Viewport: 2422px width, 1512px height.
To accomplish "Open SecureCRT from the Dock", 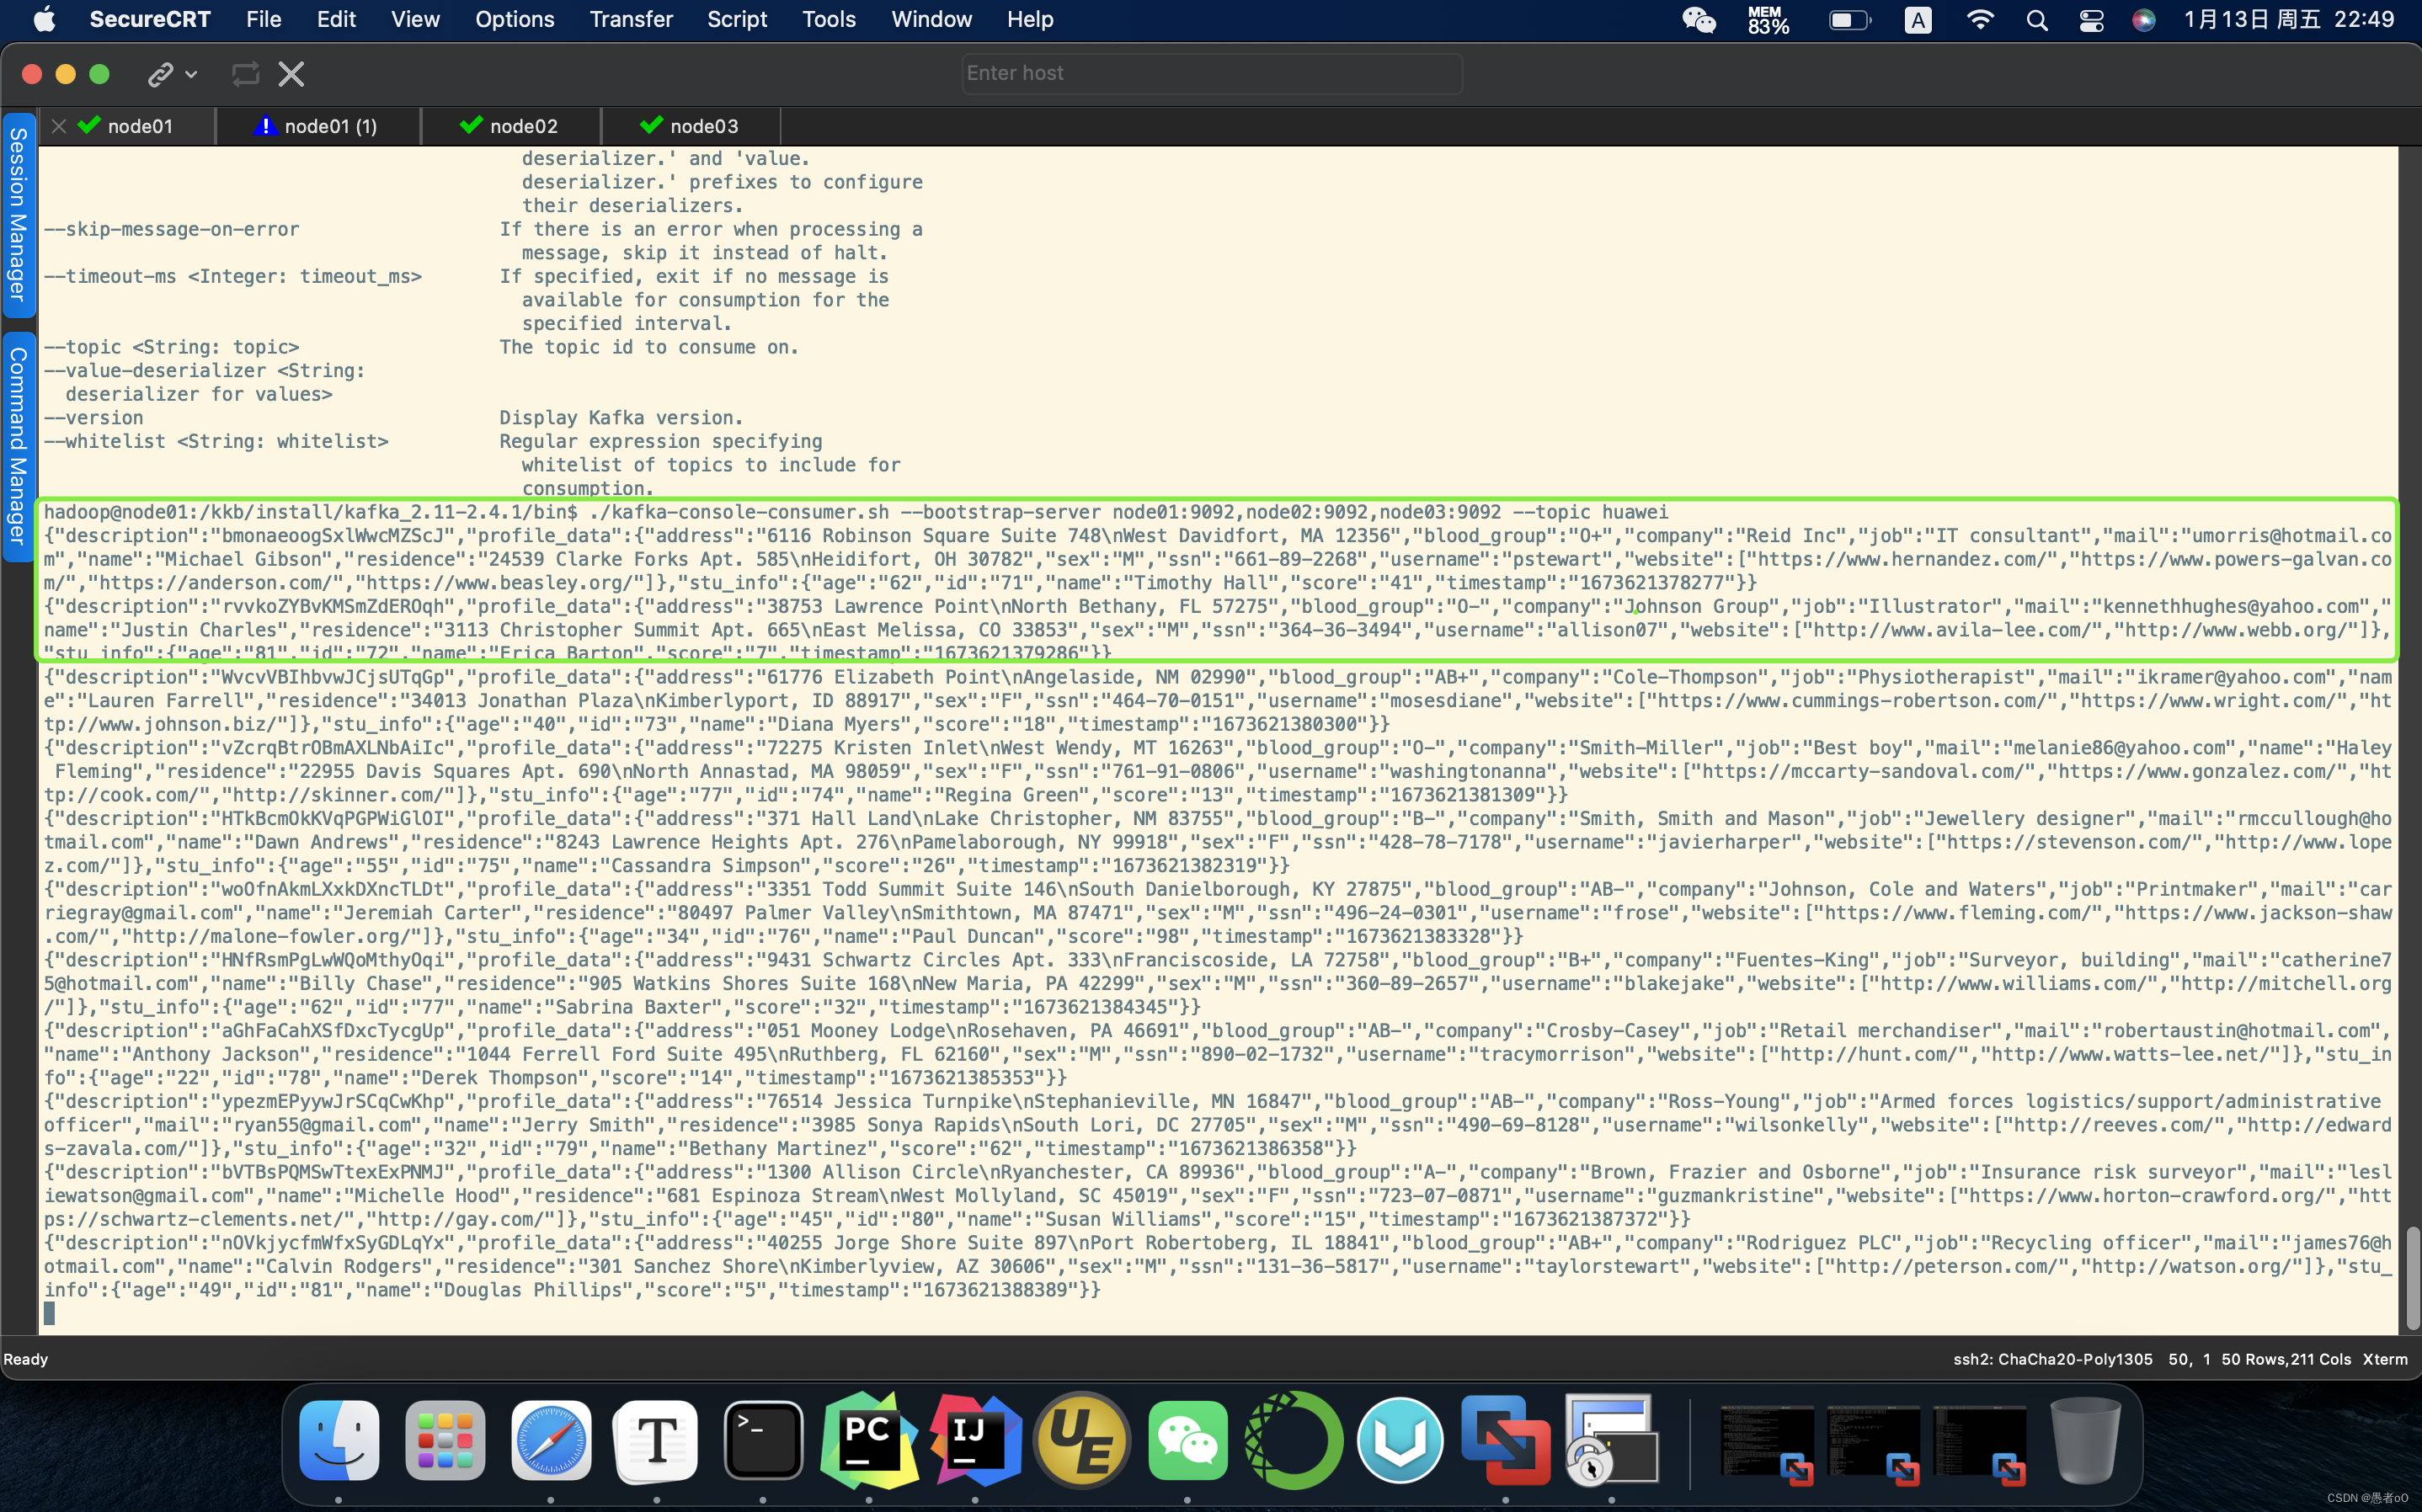I will (1611, 1440).
